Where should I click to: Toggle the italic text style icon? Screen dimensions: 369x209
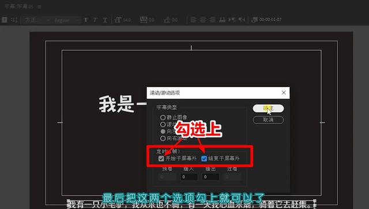[x=95, y=20]
